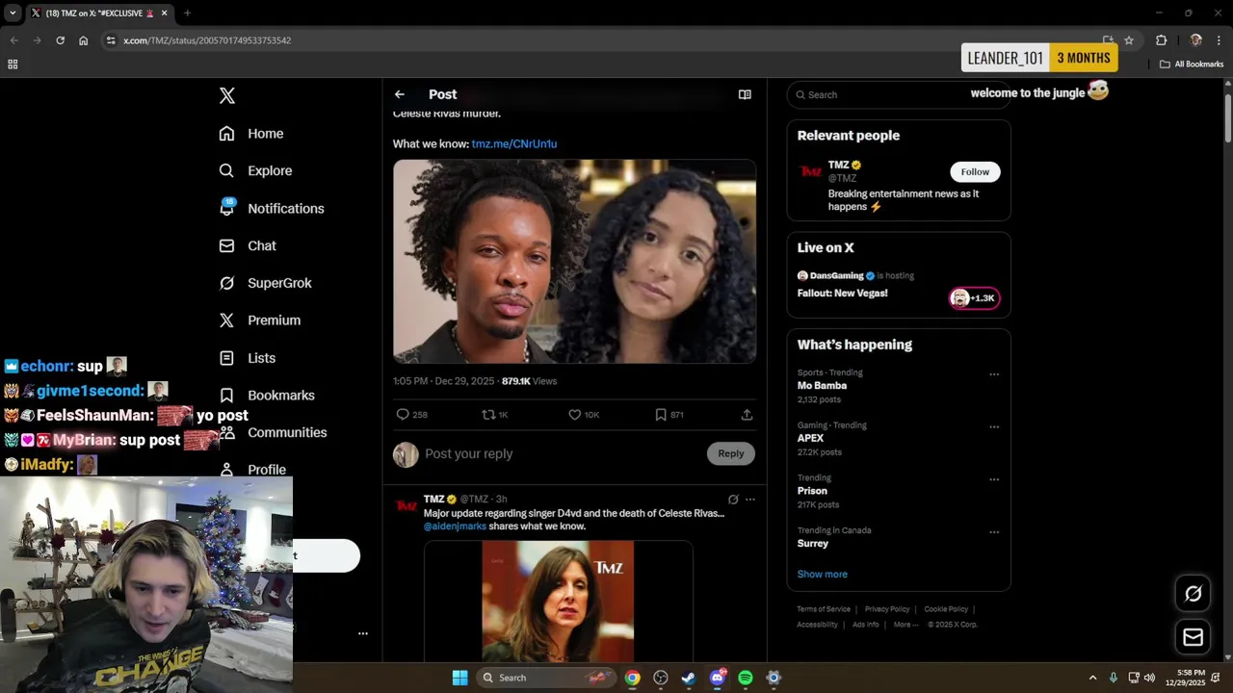Reload the browser page

(60, 40)
